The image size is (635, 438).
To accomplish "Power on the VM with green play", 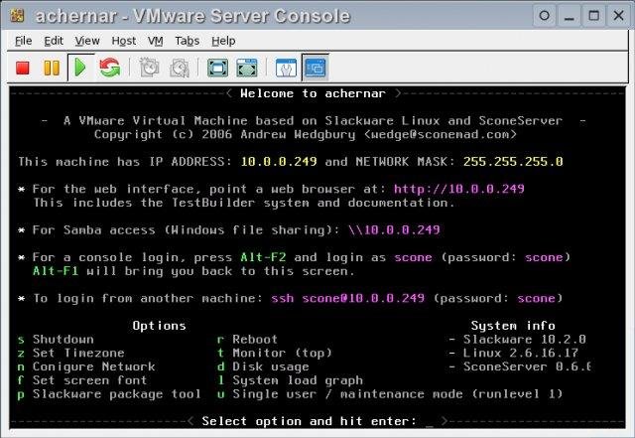I will click(x=80, y=68).
